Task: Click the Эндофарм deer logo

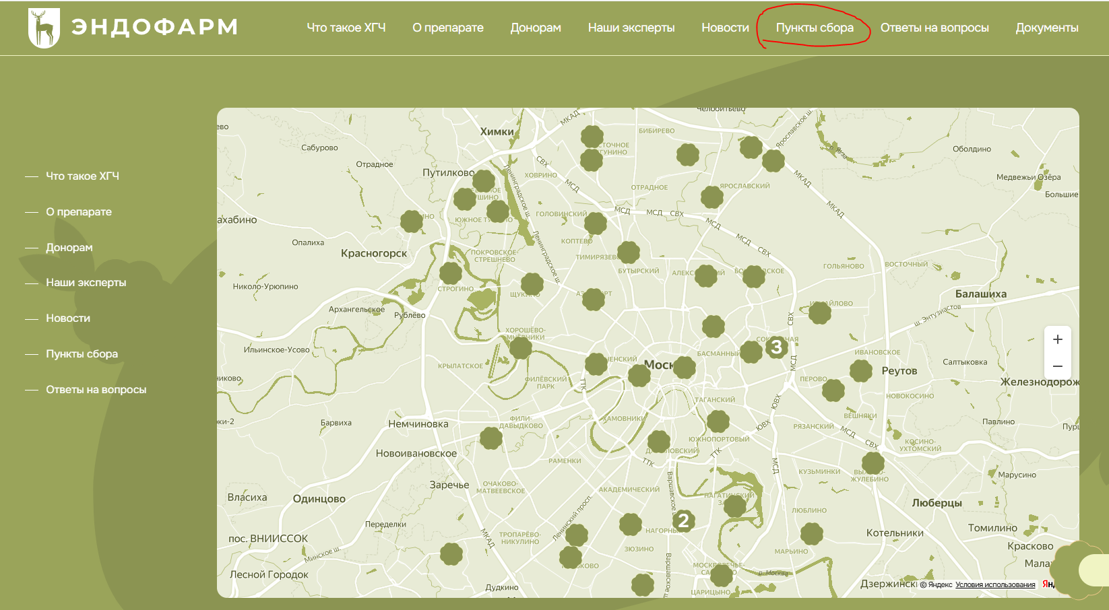Action: coord(44,28)
